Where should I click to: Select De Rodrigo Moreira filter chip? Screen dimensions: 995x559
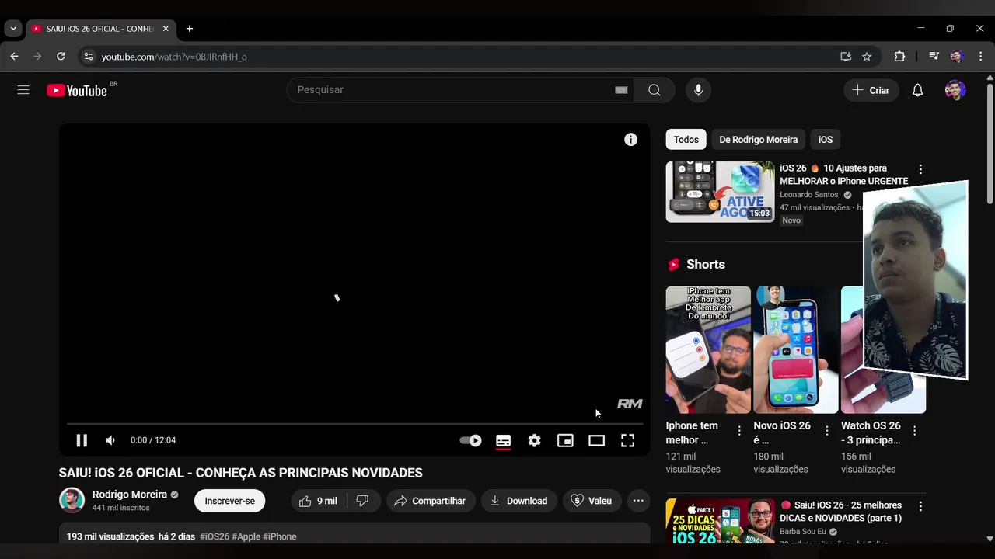[758, 140]
